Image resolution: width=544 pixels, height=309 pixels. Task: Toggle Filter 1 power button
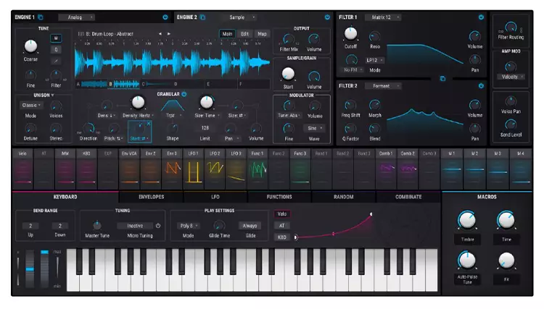coord(481,17)
